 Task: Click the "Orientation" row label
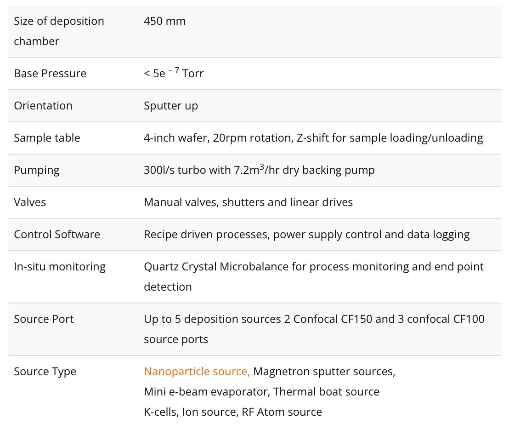pos(43,106)
